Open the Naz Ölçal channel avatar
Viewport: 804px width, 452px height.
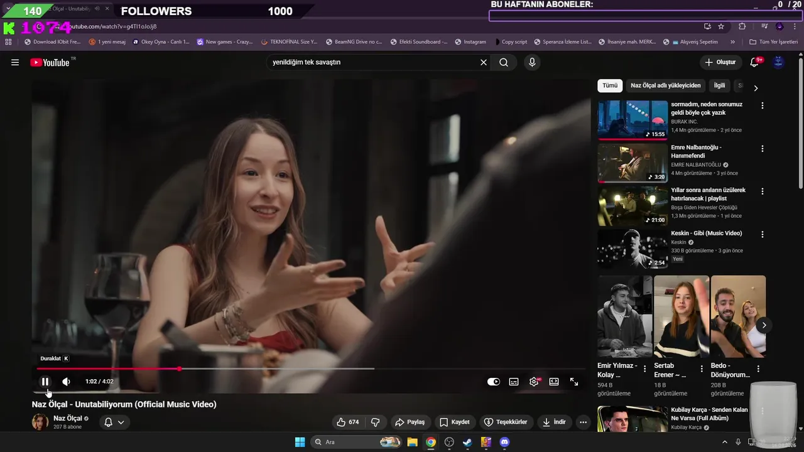40,422
